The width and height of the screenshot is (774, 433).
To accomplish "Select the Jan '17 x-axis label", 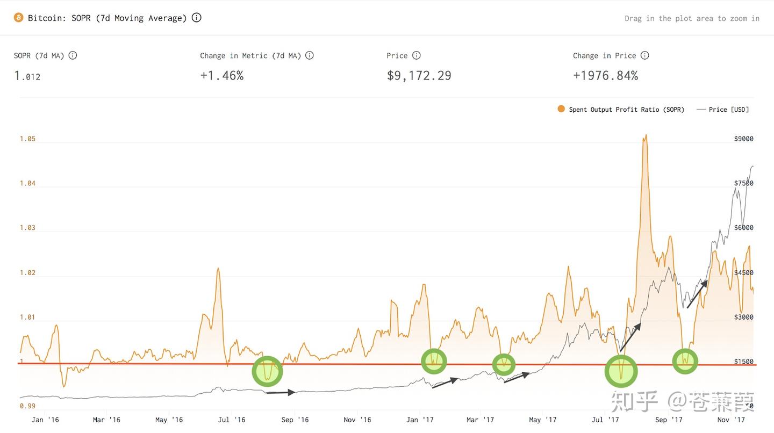I will (x=420, y=420).
